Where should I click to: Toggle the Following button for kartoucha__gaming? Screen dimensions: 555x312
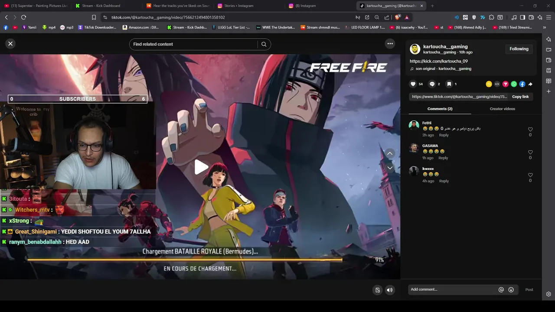pos(519,49)
